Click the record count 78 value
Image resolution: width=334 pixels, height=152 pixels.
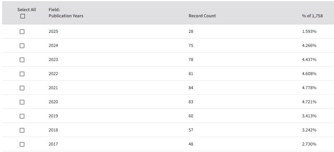[191, 60]
